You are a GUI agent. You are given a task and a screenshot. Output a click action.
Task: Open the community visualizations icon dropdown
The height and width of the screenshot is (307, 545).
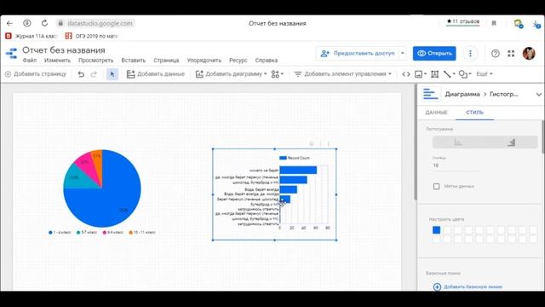pos(277,74)
